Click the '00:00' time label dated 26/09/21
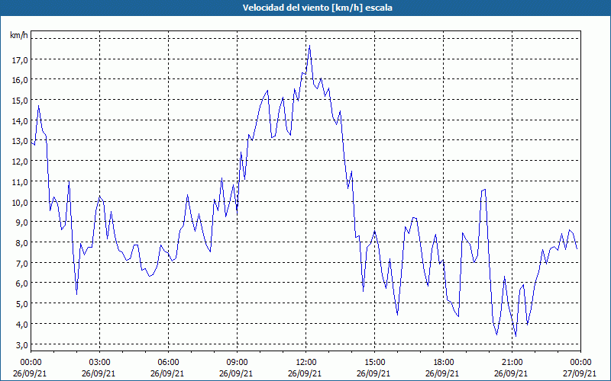The height and width of the screenshot is (381, 611). 31,363
